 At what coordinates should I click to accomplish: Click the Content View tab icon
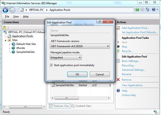pyautogui.click(x=73, y=106)
